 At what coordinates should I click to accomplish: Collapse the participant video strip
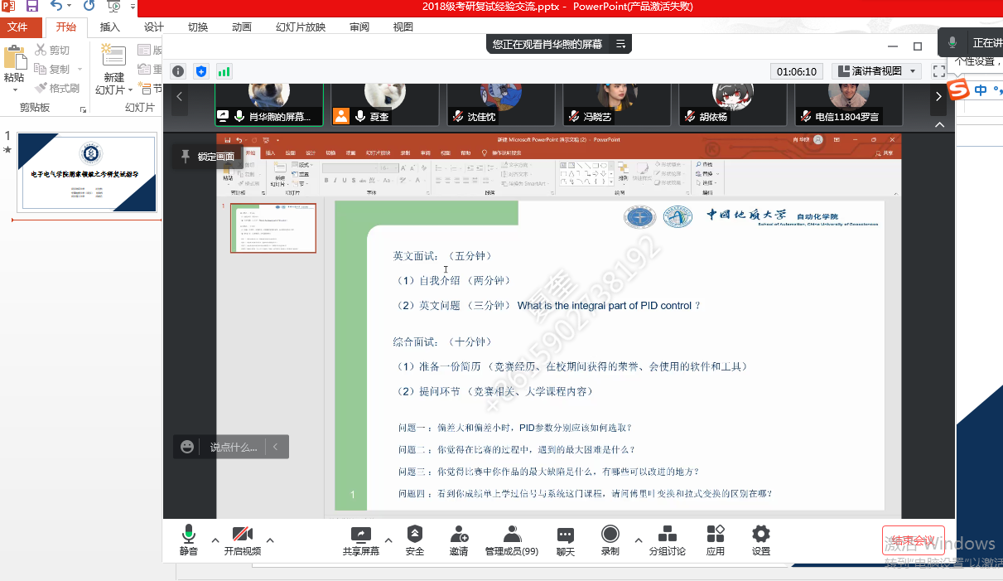939,125
